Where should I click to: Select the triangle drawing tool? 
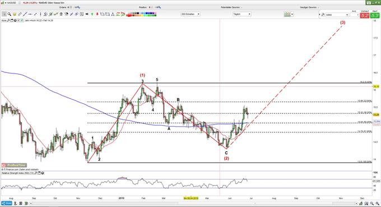pyautogui.click(x=113, y=14)
